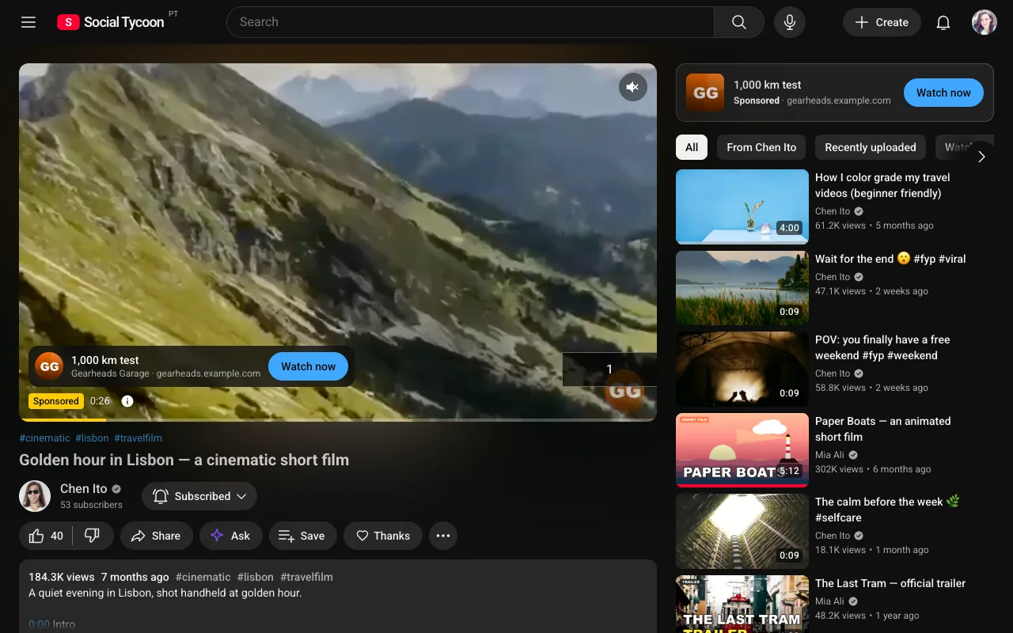Play the Wait for the end video
Viewport: 1013px width, 633px height.
tap(742, 288)
